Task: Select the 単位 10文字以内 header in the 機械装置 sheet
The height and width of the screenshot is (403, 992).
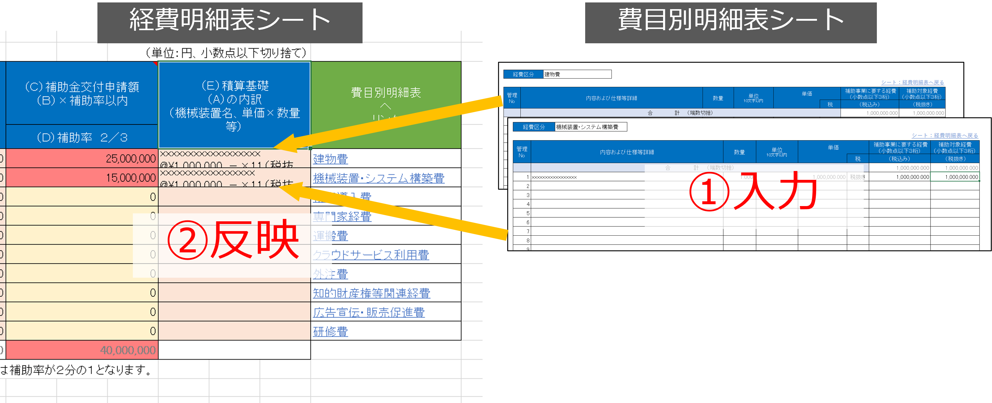Action: [x=777, y=152]
